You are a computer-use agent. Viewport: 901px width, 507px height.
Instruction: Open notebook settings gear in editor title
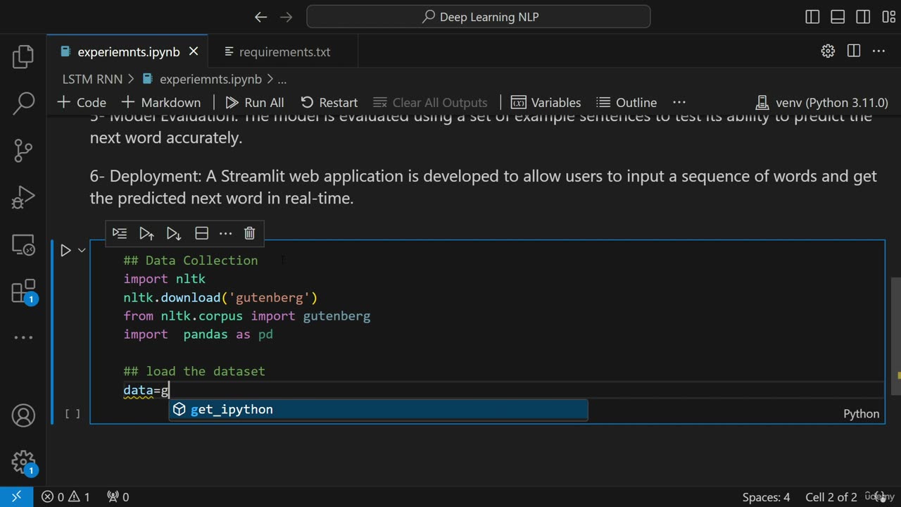pyautogui.click(x=828, y=51)
